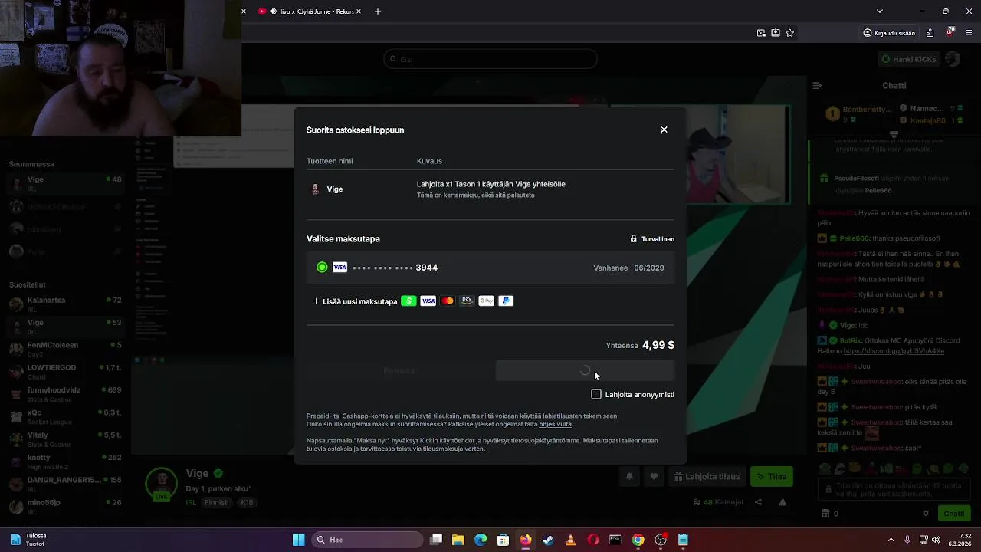
Task: Click the green Tilaa subscribe button
Action: tap(772, 477)
